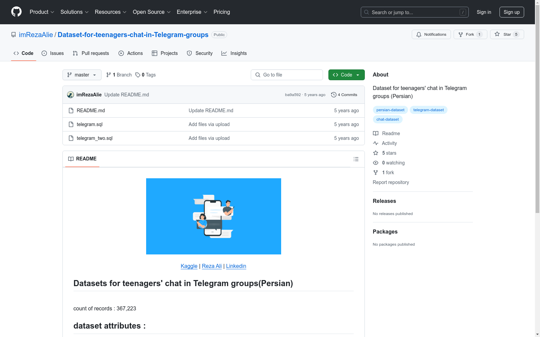Click the Pull requests icon
The image size is (540, 337).
(75, 53)
